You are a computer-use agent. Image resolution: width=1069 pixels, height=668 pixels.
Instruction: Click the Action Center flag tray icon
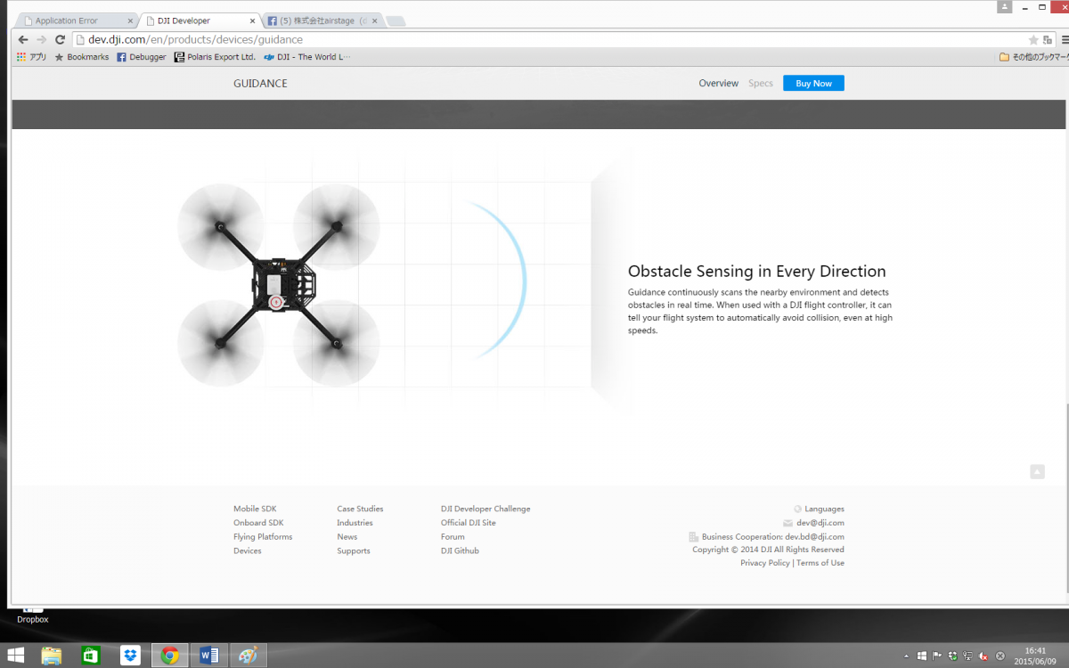pyautogui.click(x=937, y=656)
